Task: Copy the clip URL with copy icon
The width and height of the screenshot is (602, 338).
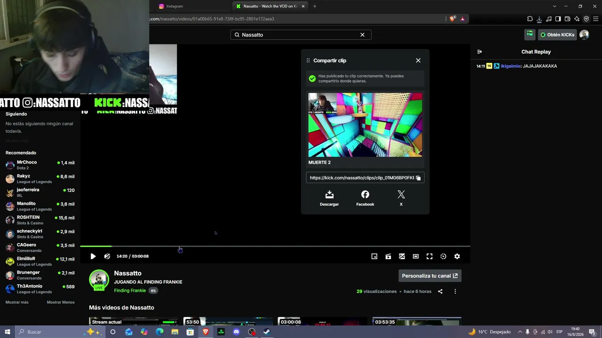Action: [418, 178]
